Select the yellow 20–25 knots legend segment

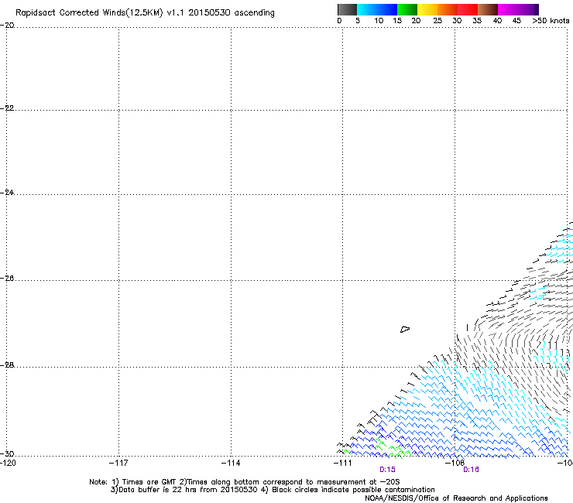pyautogui.click(x=427, y=9)
